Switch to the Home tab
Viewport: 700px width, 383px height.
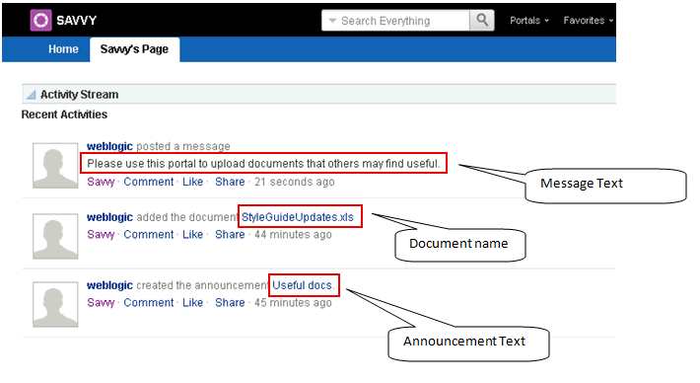tap(63, 49)
